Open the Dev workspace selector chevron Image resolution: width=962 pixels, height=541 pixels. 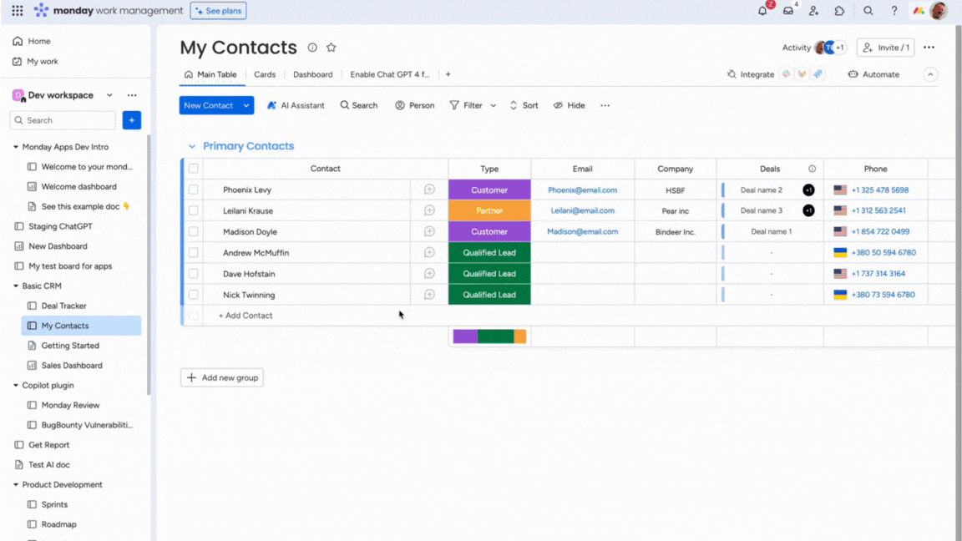tap(109, 95)
